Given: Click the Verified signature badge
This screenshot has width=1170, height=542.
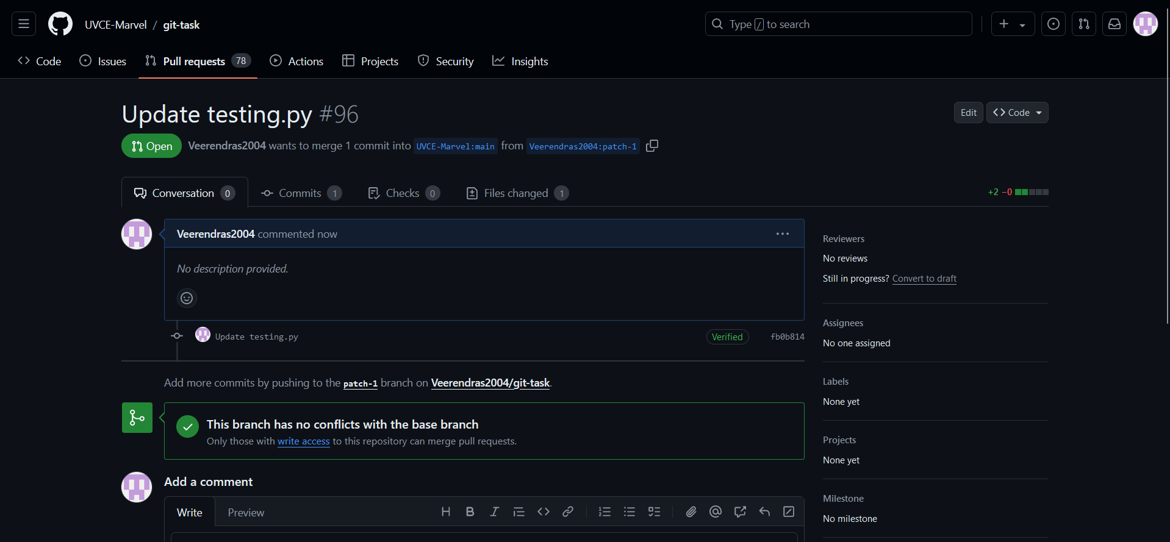Looking at the screenshot, I should [727, 337].
